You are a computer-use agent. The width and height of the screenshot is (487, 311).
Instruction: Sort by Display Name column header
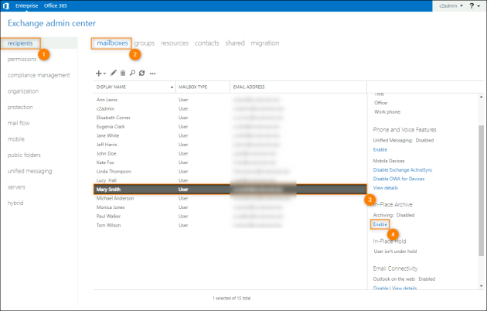(135, 87)
